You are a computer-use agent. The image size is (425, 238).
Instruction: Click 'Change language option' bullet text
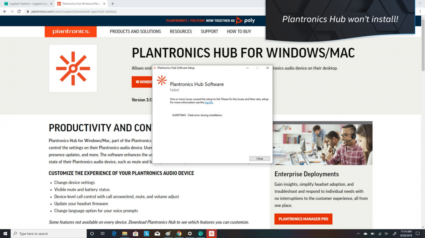tap(96, 211)
